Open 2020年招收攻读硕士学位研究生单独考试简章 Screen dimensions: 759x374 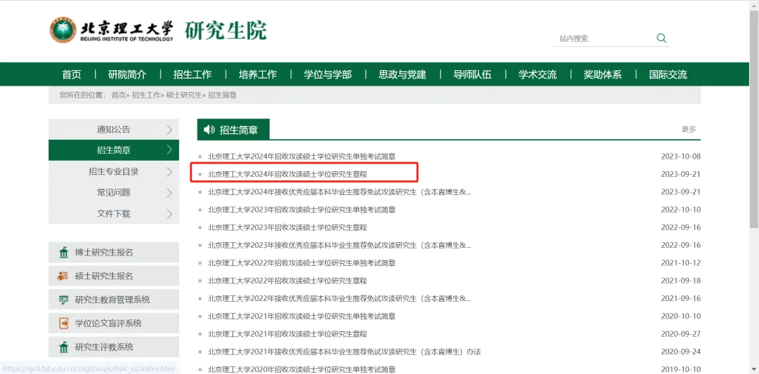(301, 369)
